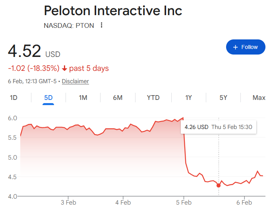The height and width of the screenshot is (207, 271).
Task: Show the Max time range
Action: 259,98
